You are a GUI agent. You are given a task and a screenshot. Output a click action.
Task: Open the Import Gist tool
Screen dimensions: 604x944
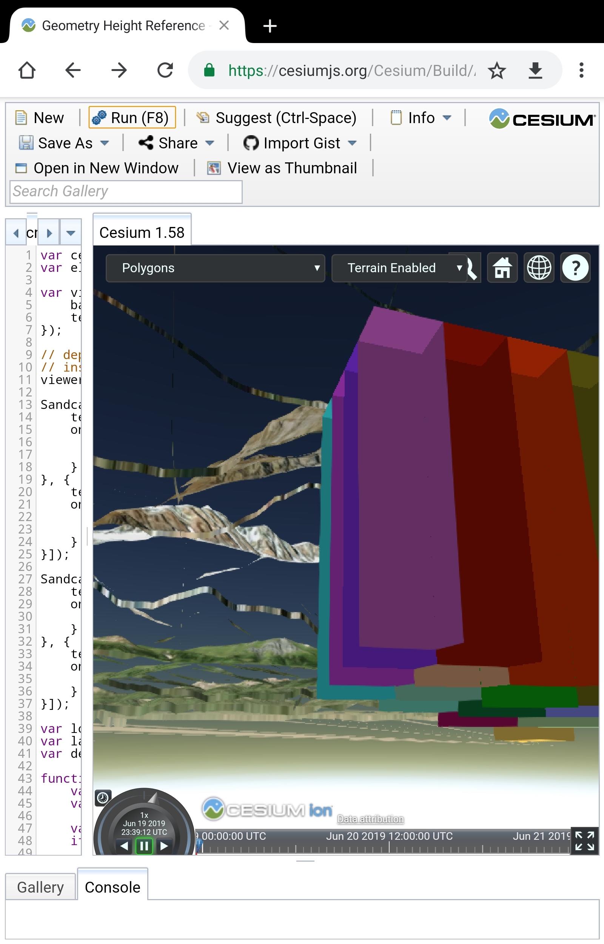pos(300,143)
